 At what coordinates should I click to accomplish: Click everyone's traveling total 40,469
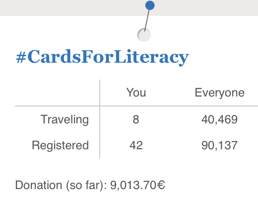pyautogui.click(x=219, y=119)
